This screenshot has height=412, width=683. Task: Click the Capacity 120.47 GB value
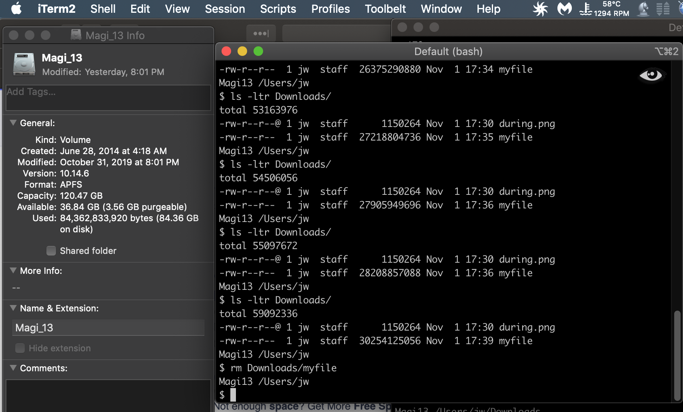81,196
